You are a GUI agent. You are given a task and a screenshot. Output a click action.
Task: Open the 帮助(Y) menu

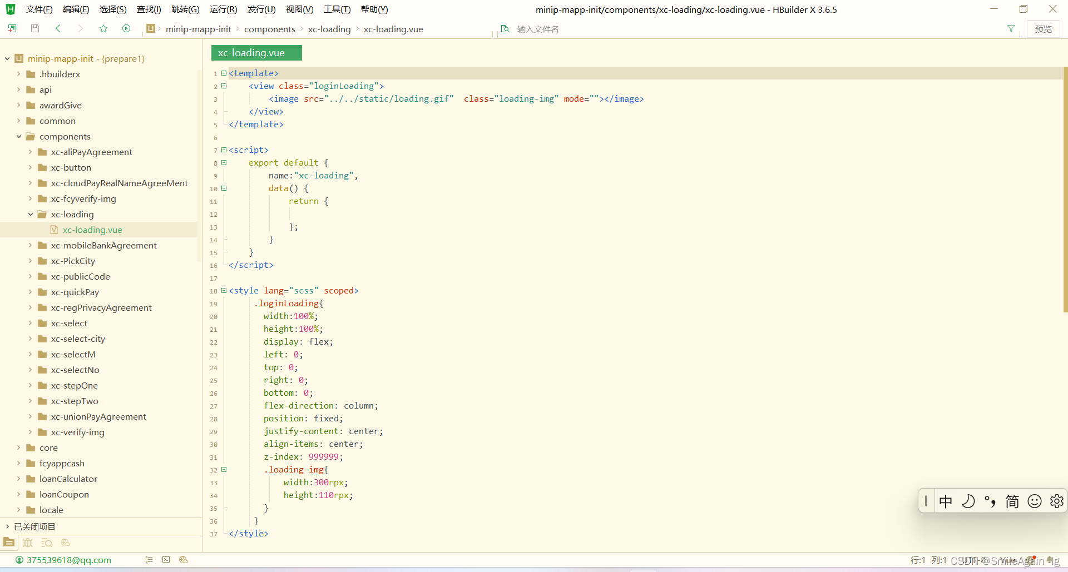coord(374,9)
